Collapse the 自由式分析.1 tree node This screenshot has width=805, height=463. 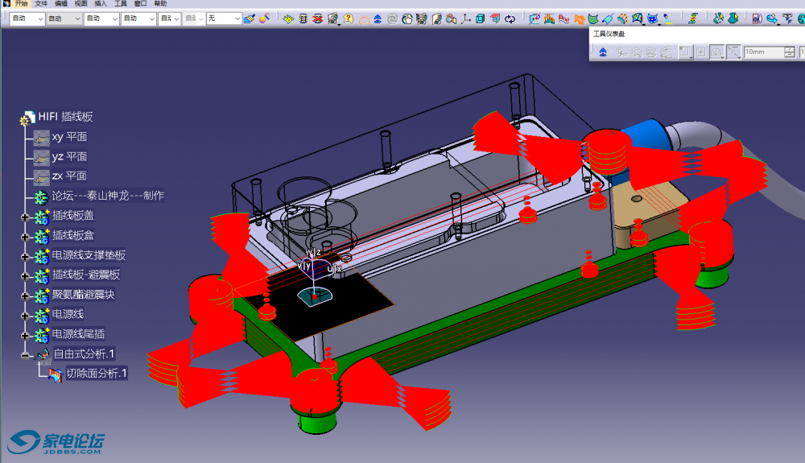(x=25, y=354)
